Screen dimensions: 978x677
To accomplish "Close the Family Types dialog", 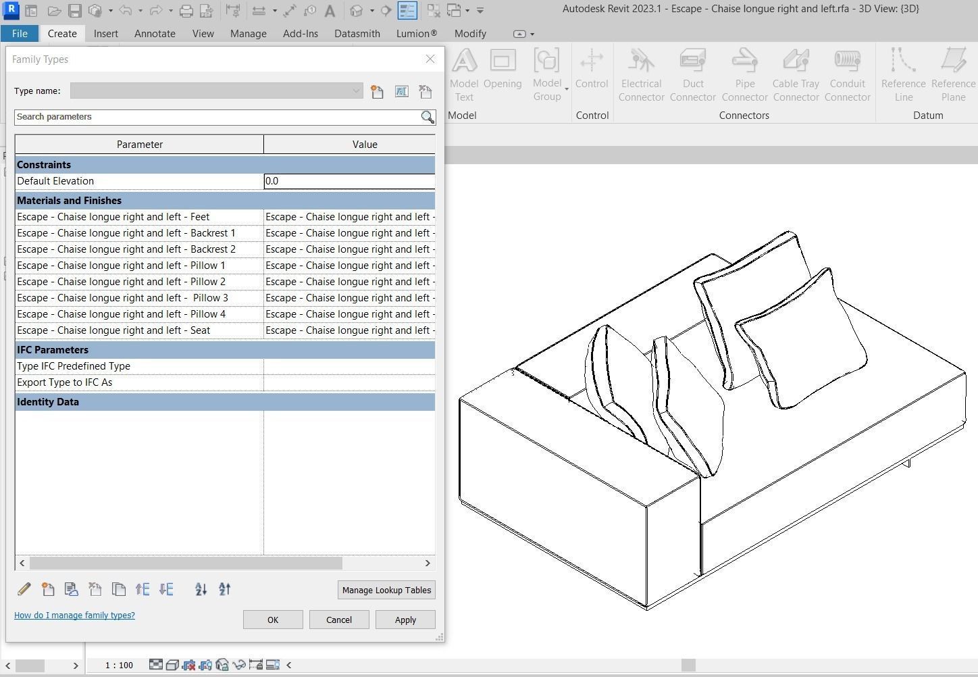I will 430,59.
